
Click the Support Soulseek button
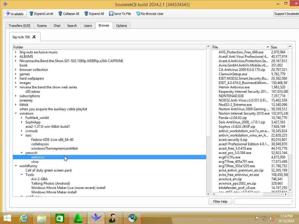tap(286, 14)
